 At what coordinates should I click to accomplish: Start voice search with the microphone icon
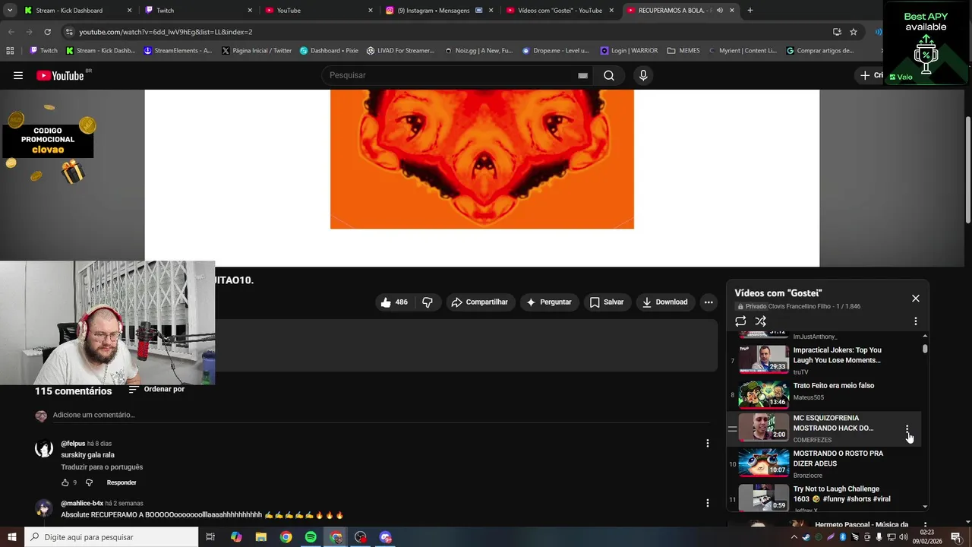pos(643,75)
